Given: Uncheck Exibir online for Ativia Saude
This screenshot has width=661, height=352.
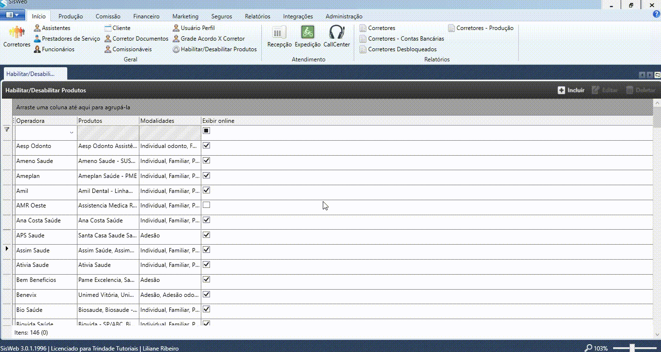Looking at the screenshot, I should pos(207,265).
